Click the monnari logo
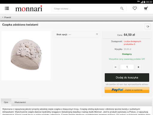 pyautogui.click(x=29, y=9)
